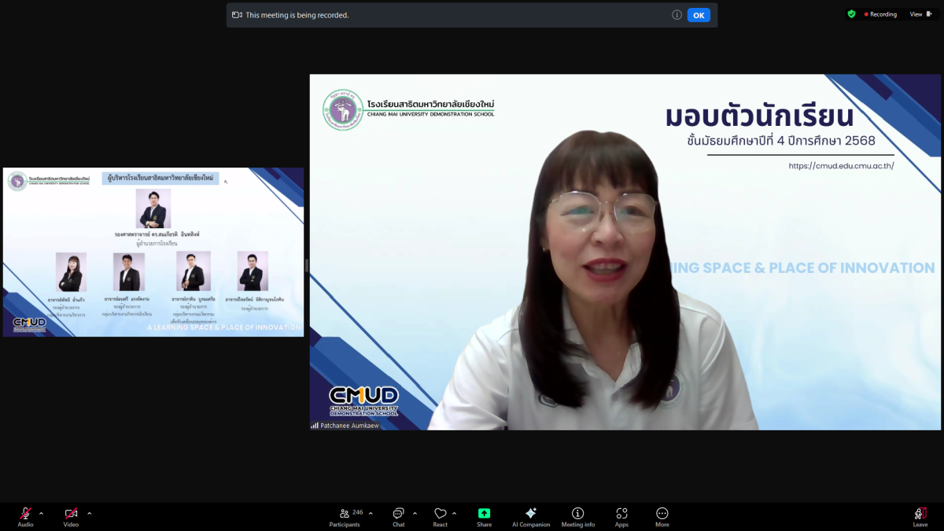Expand the caret next to Participants
Image resolution: width=944 pixels, height=531 pixels.
[x=371, y=513]
